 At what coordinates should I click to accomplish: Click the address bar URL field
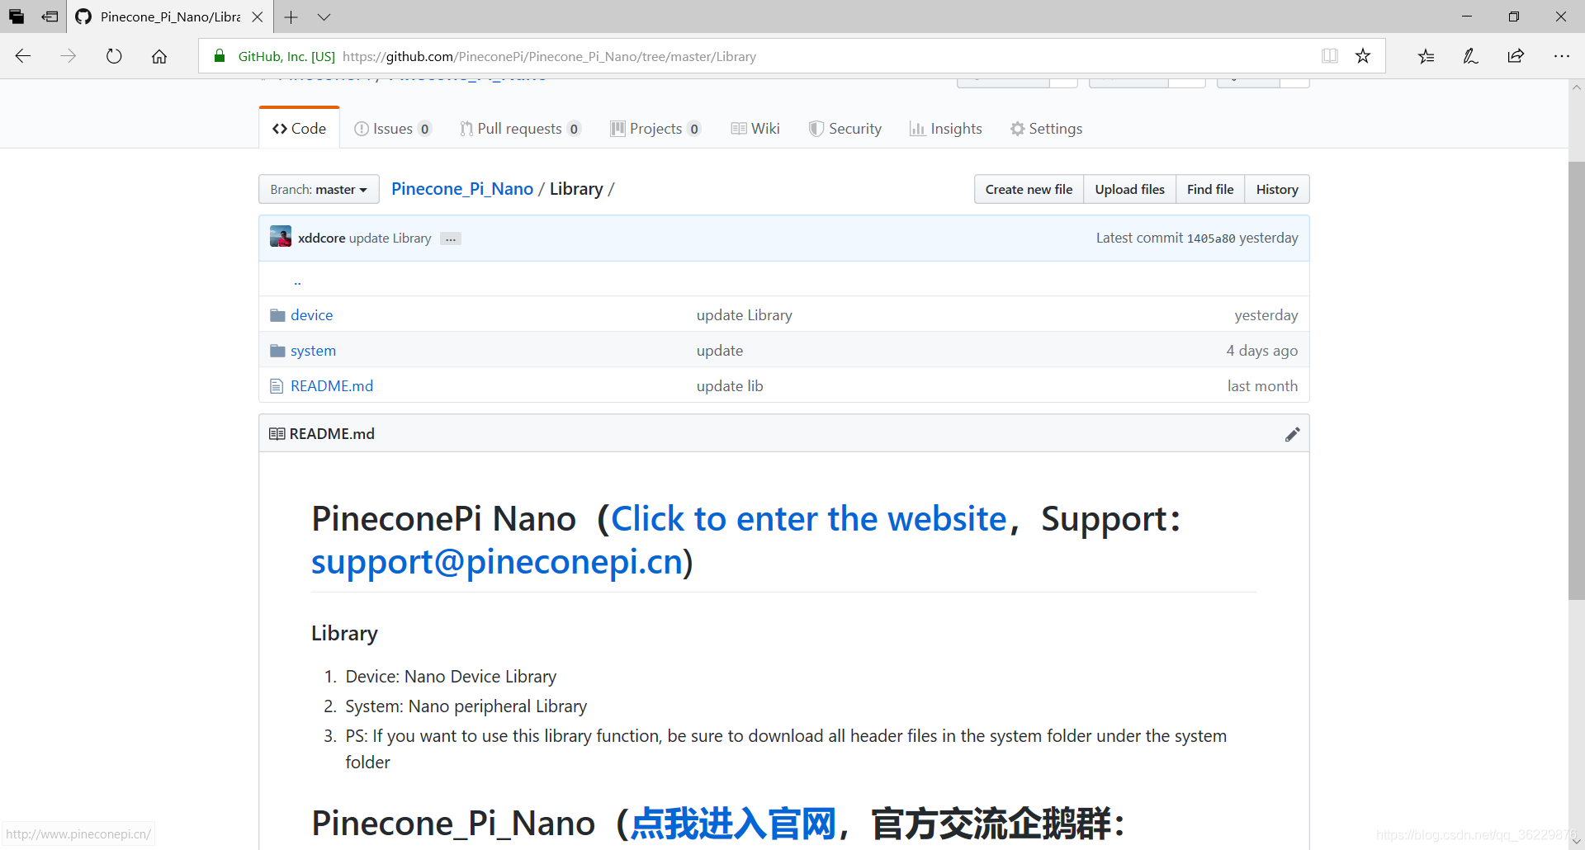(x=791, y=56)
